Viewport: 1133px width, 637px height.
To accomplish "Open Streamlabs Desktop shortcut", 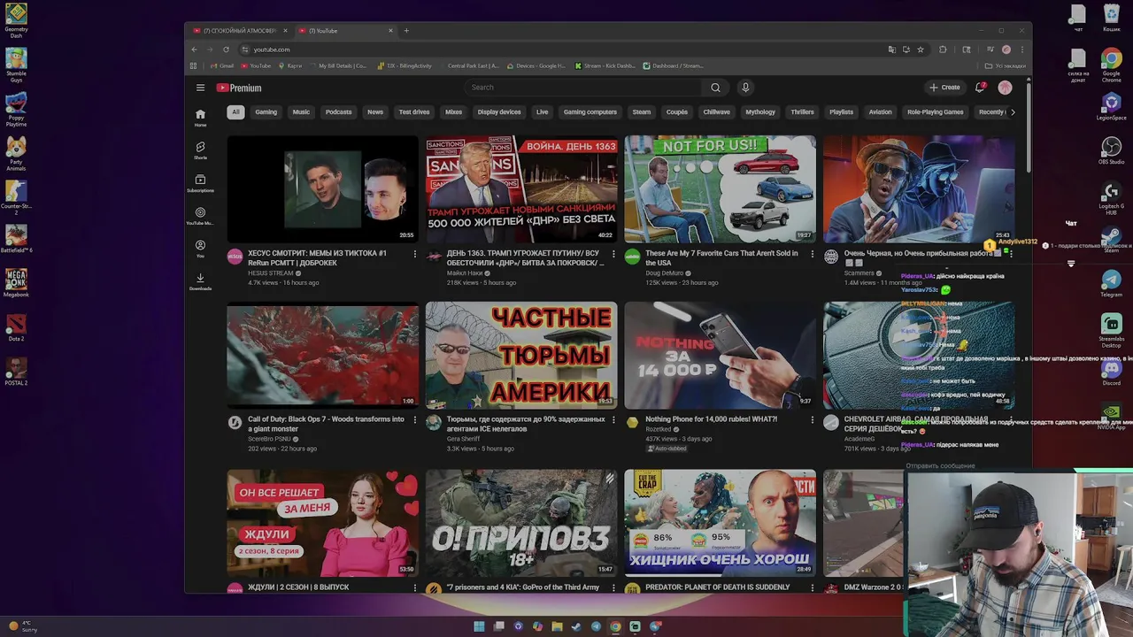I will click(x=1111, y=329).
